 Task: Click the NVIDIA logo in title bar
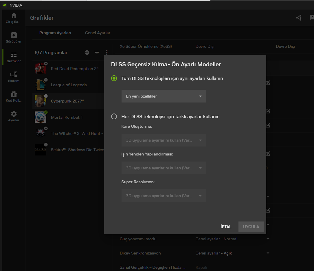5,5
